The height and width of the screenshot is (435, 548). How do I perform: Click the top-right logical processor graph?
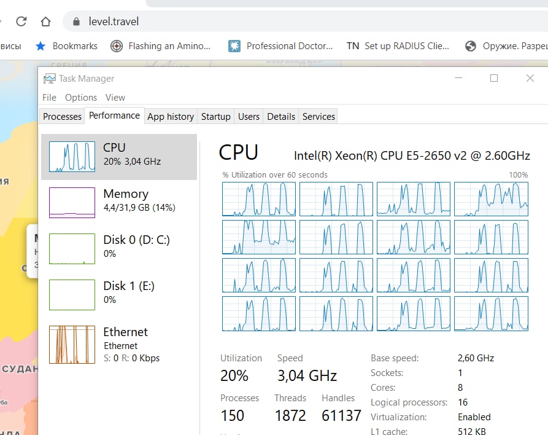pyautogui.click(x=491, y=199)
